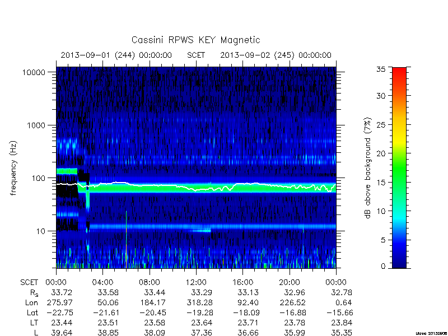
Task: Click the 10000 frequency tick label
Action: (x=34, y=72)
